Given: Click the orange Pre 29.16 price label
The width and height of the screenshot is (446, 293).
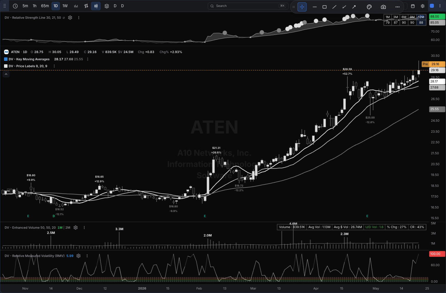Looking at the screenshot, I should pyautogui.click(x=433, y=64).
